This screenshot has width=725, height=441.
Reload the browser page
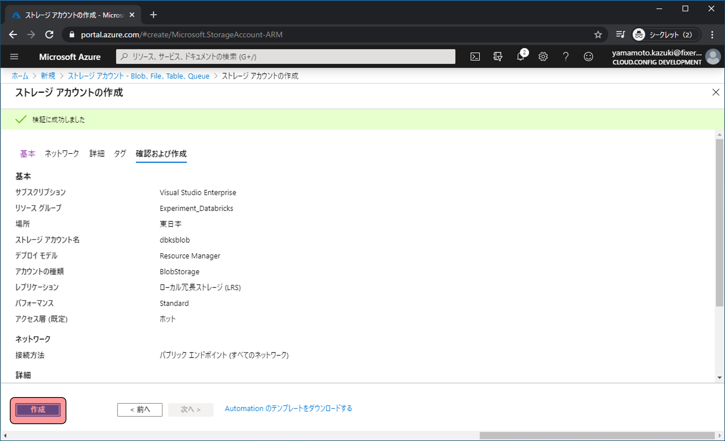(49, 35)
